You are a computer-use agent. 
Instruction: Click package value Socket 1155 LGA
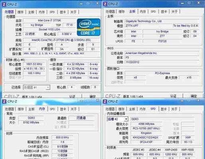[x=49, y=29]
